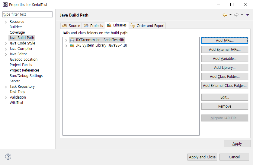Switch to the Source tab
The width and height of the screenshot is (253, 165).
click(71, 26)
